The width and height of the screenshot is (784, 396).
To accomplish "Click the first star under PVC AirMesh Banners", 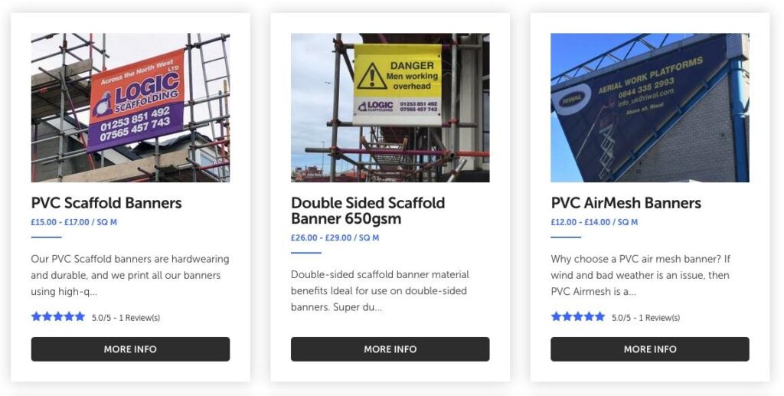I will 556,316.
